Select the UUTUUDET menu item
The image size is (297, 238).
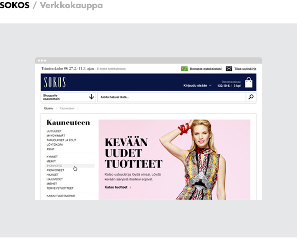pyautogui.click(x=54, y=131)
